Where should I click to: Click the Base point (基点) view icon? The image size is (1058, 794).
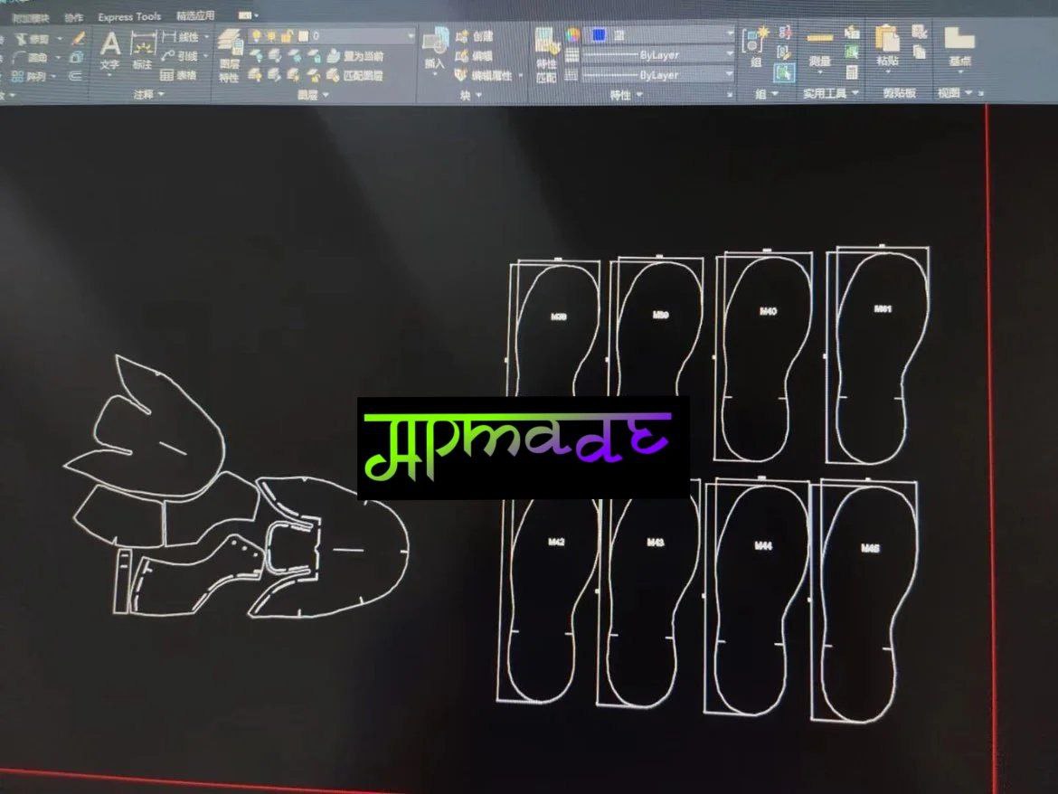(959, 46)
